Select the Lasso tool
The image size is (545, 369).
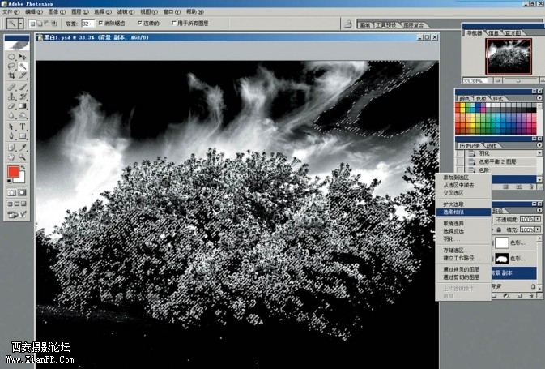pyautogui.click(x=11, y=66)
